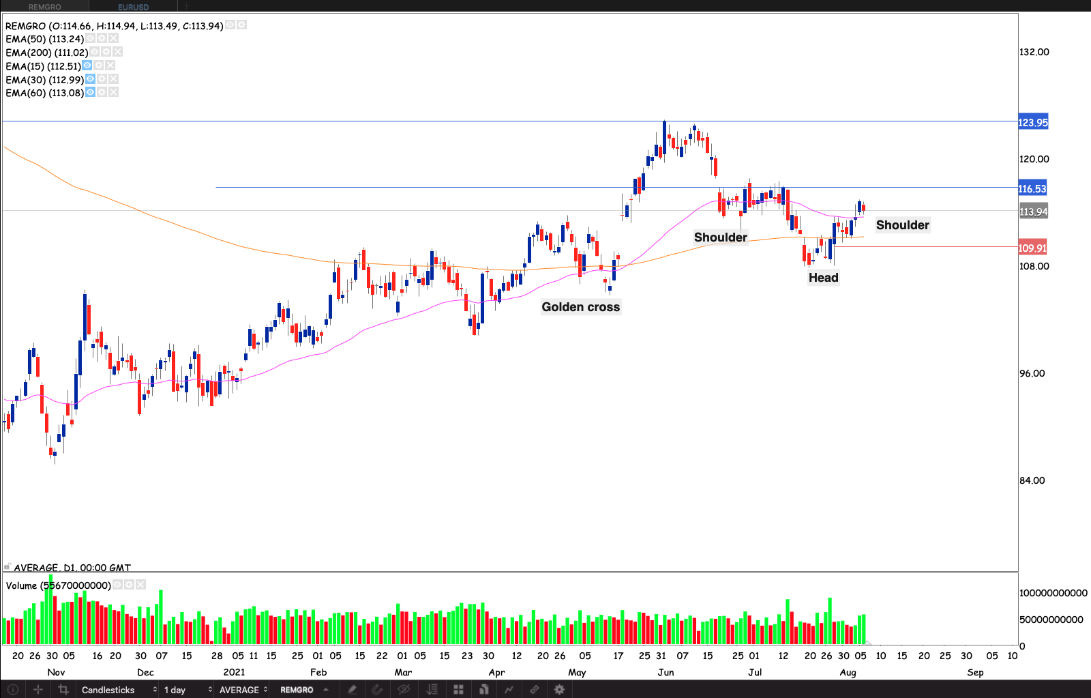Toggle EMA(15) visibility eye

pyautogui.click(x=87, y=66)
